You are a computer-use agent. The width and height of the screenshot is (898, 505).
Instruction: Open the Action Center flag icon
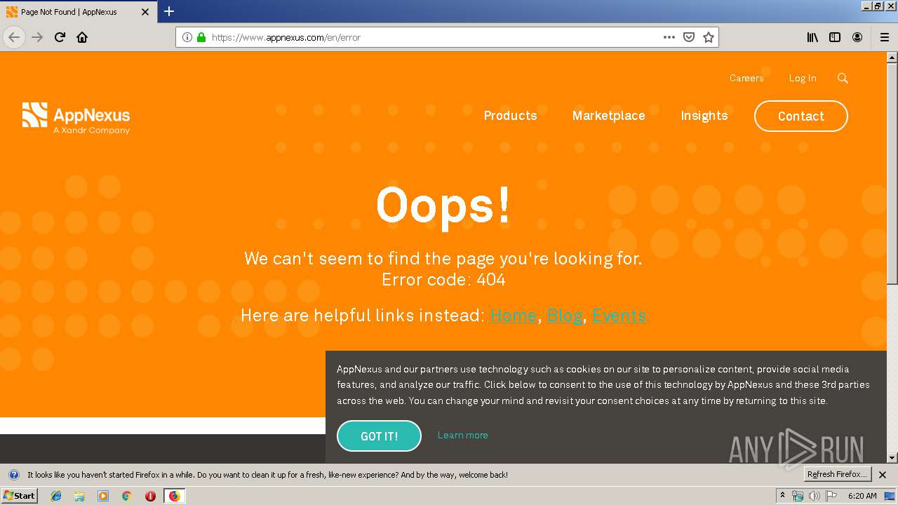[831, 496]
